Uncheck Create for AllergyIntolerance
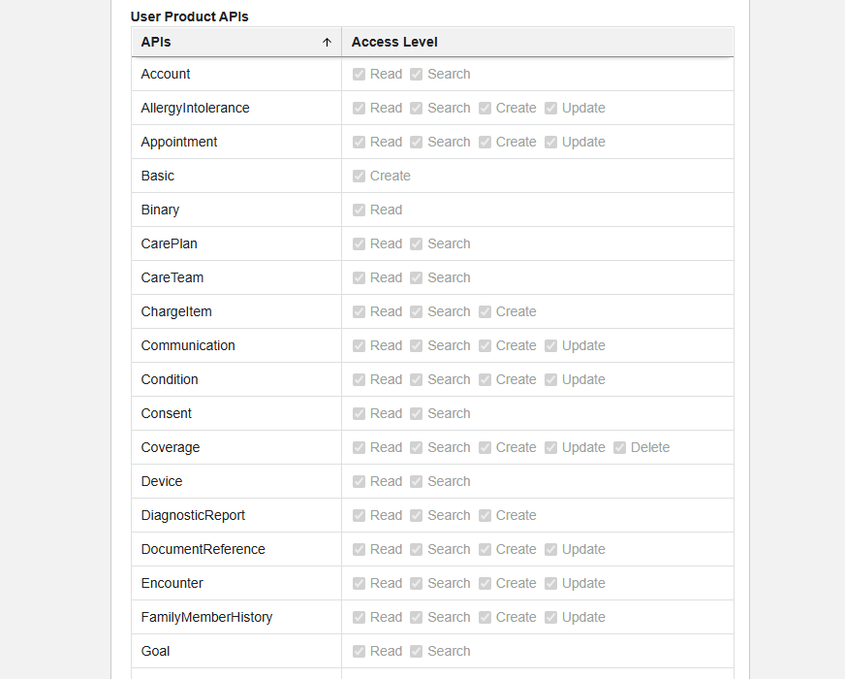The image size is (845, 679). [x=485, y=109]
